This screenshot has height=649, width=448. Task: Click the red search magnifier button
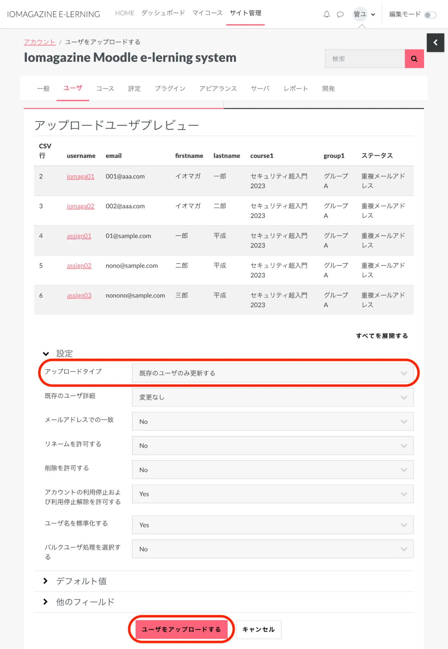414,59
